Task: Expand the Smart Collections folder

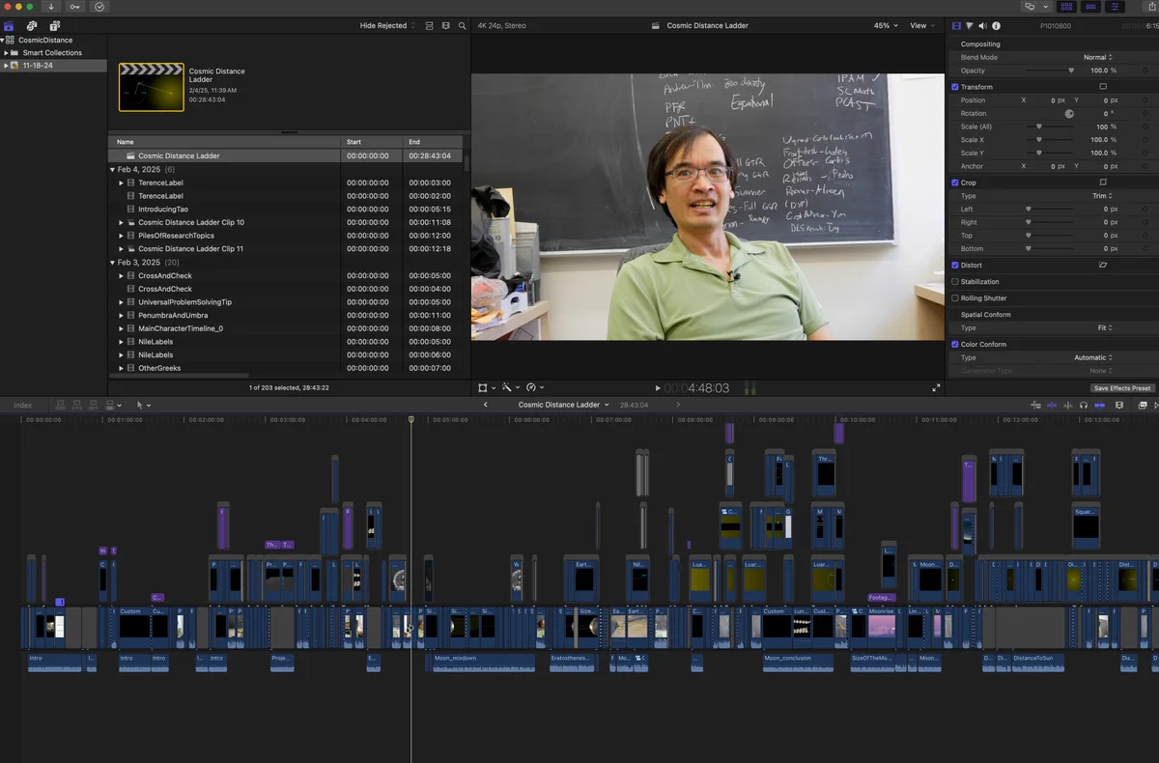Action: [7, 53]
